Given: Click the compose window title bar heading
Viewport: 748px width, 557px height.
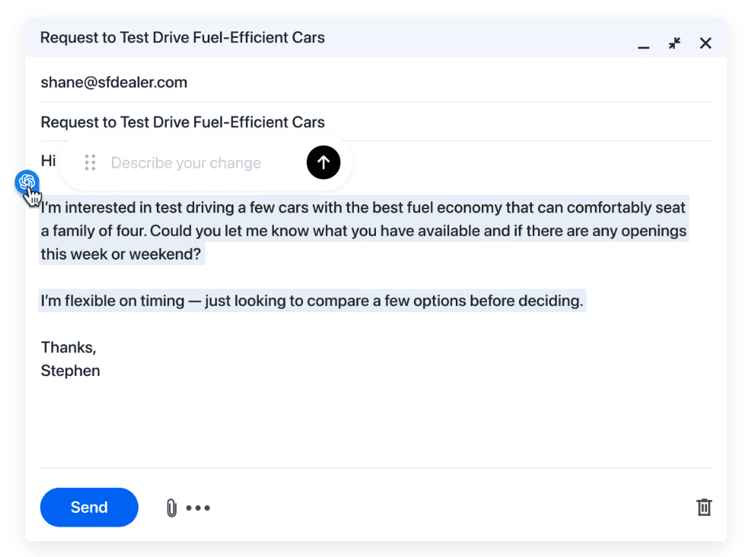Looking at the screenshot, I should [x=183, y=37].
